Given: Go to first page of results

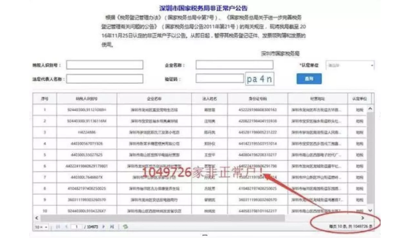Looking at the screenshot, I should click(x=58, y=226).
